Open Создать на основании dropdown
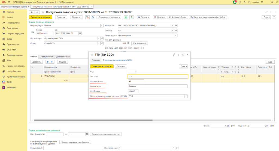Image resolution: width=279 pixels, height=151 pixels. click(x=109, y=17)
